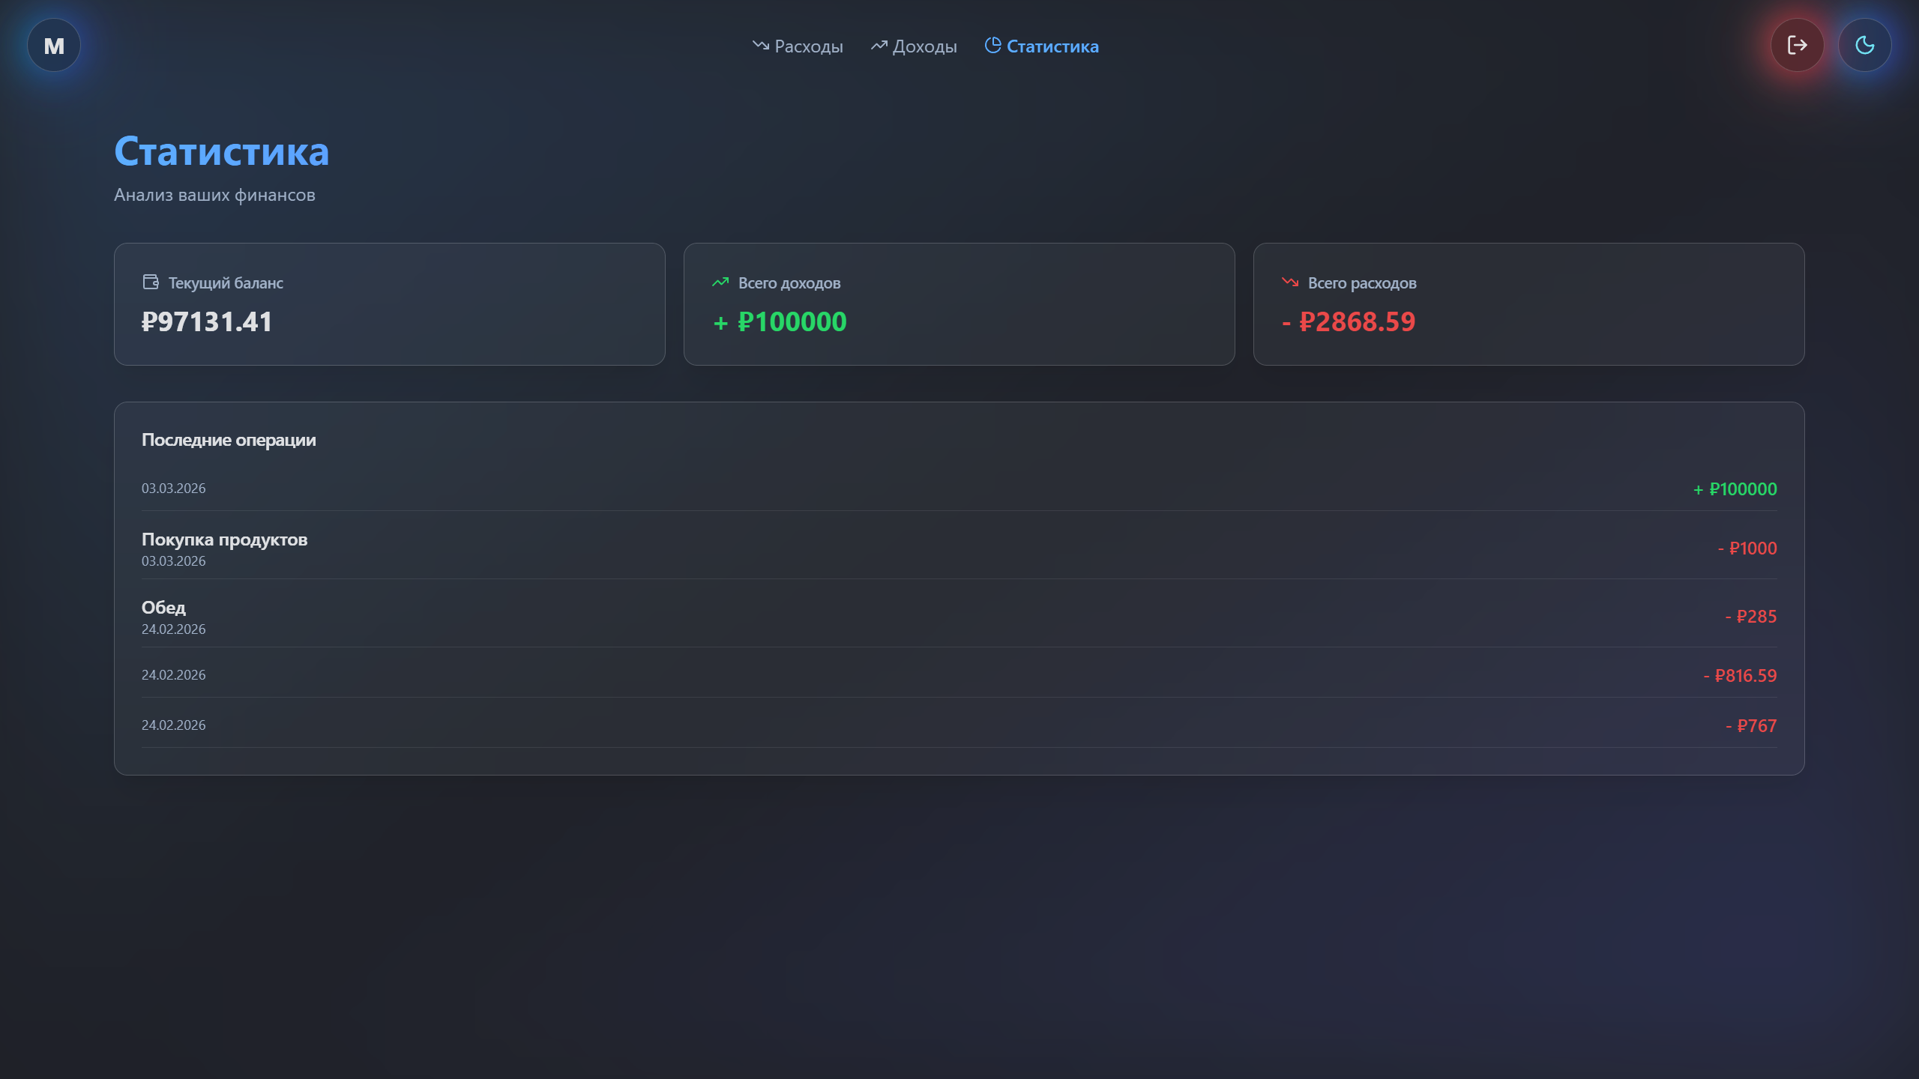Select the Статистика navigation link
This screenshot has height=1079, width=1919.
click(1052, 46)
